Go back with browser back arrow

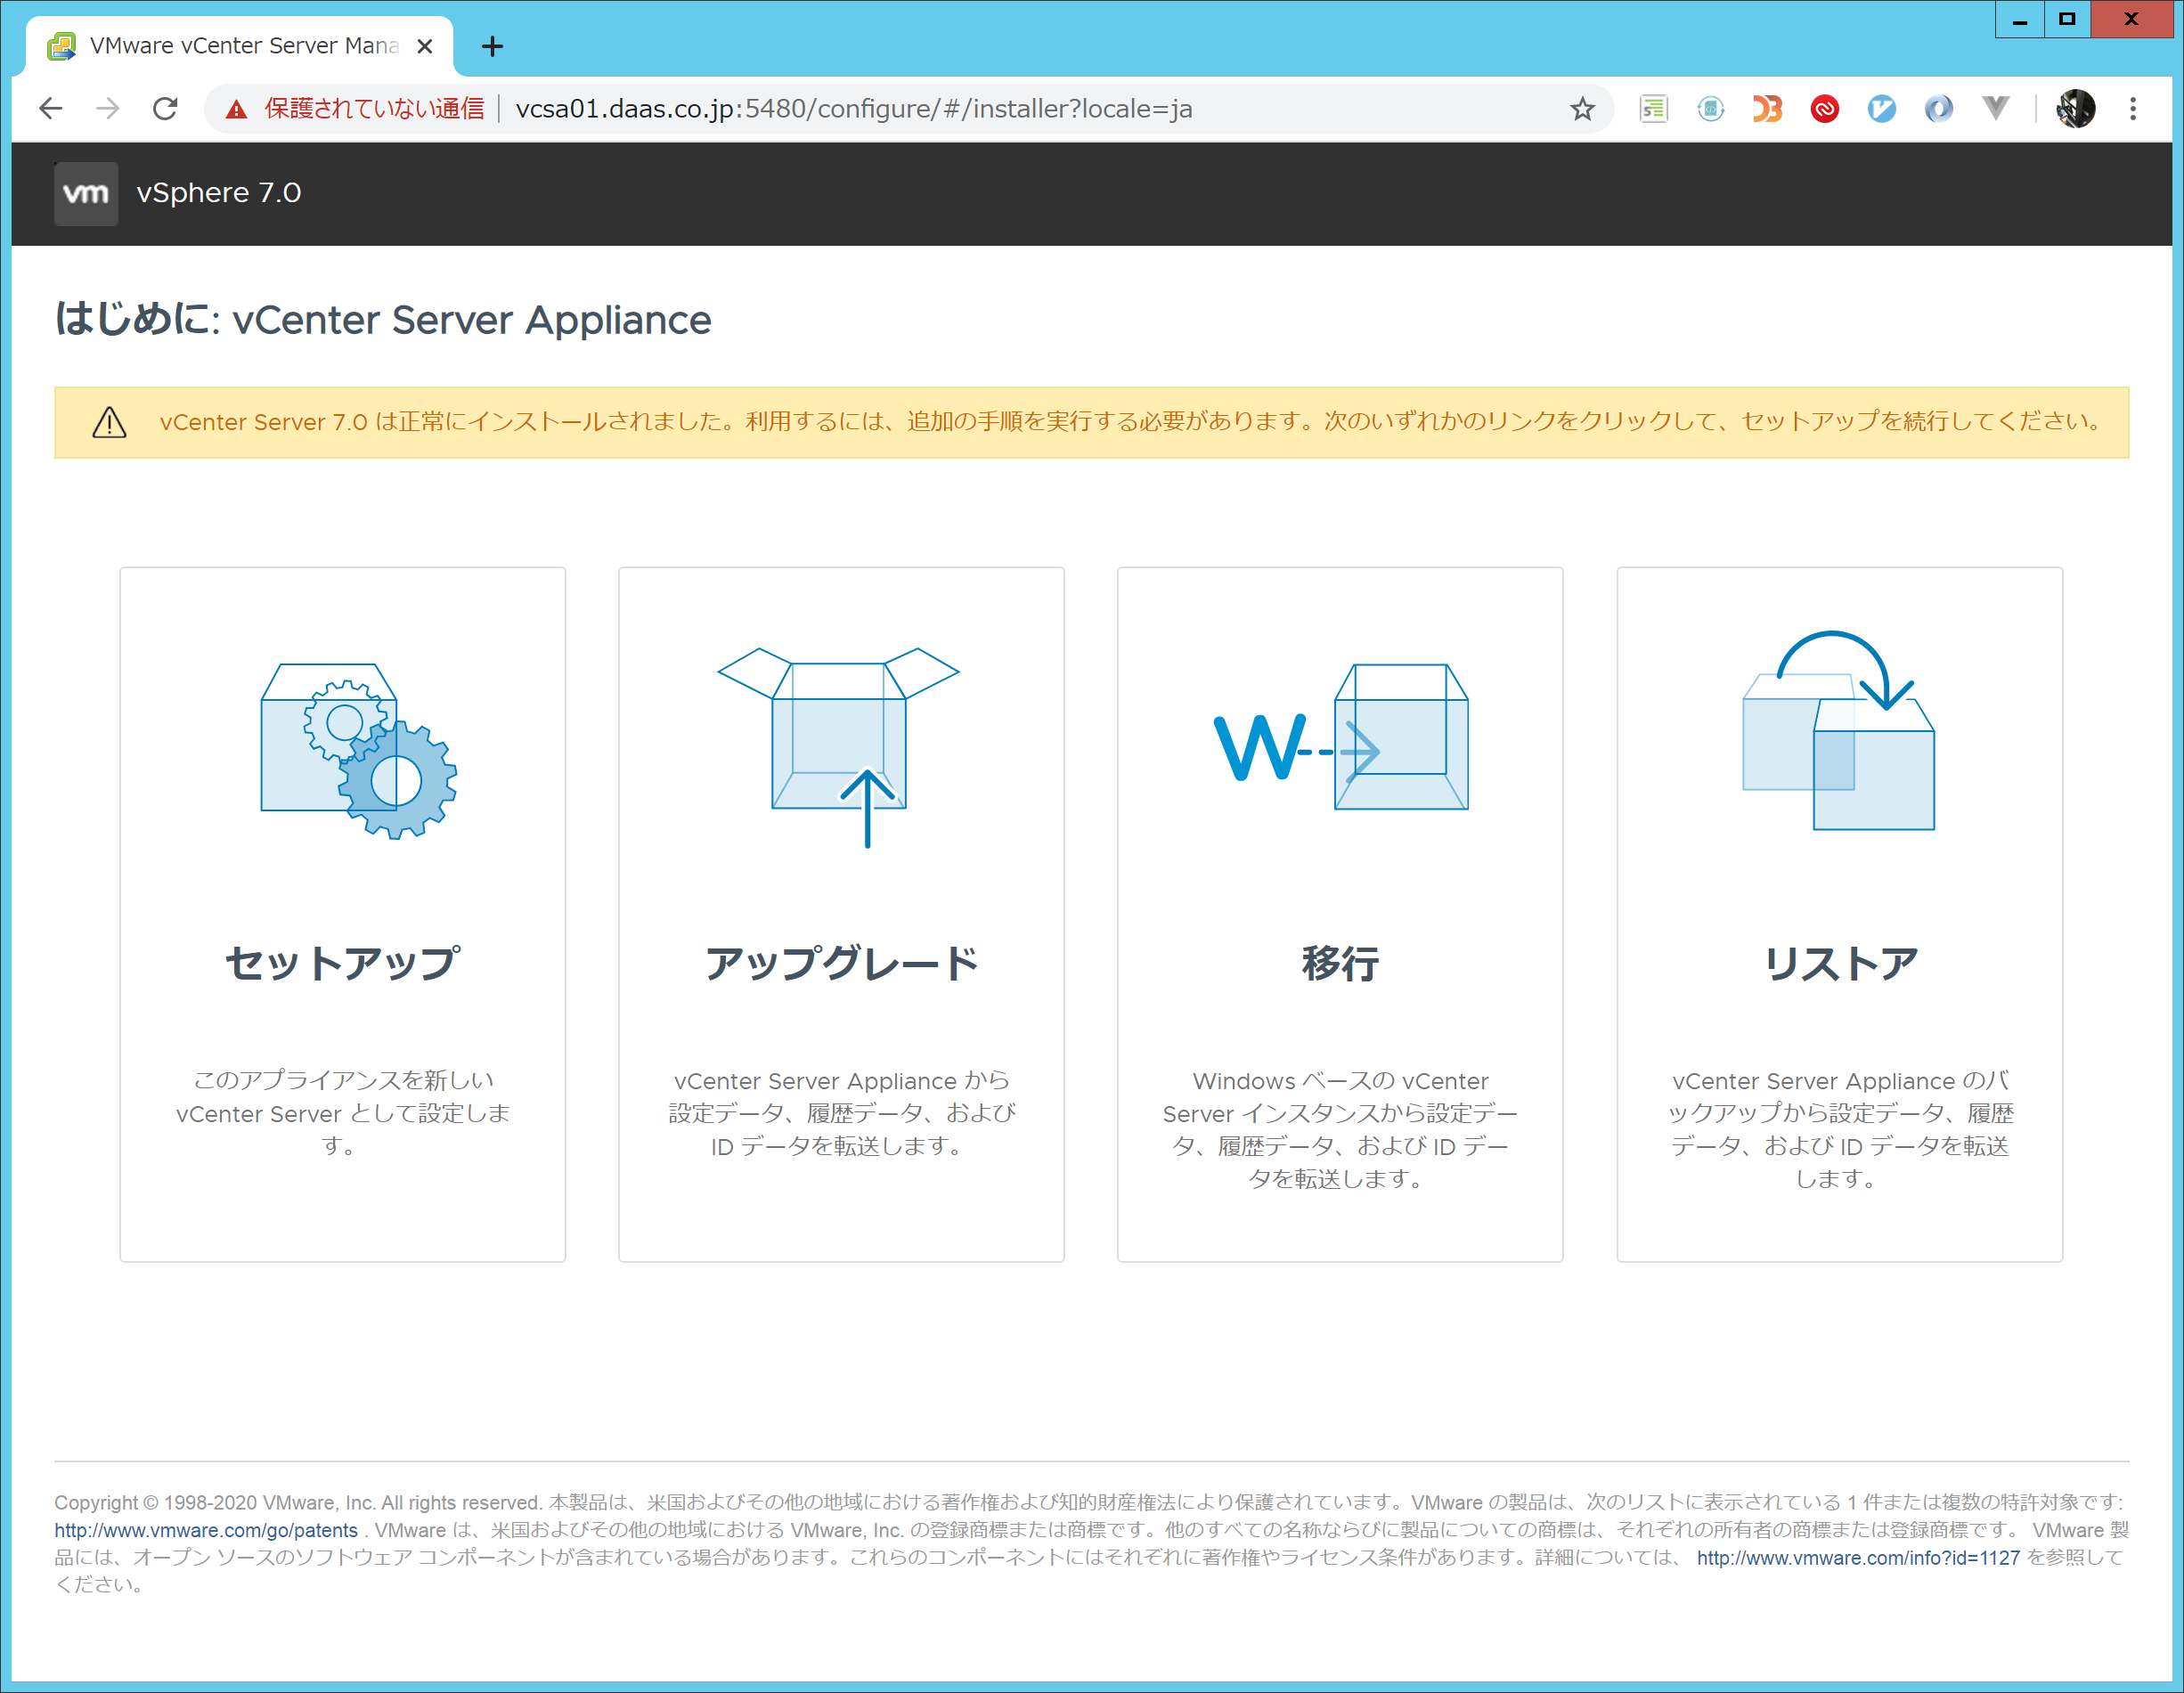tap(50, 108)
